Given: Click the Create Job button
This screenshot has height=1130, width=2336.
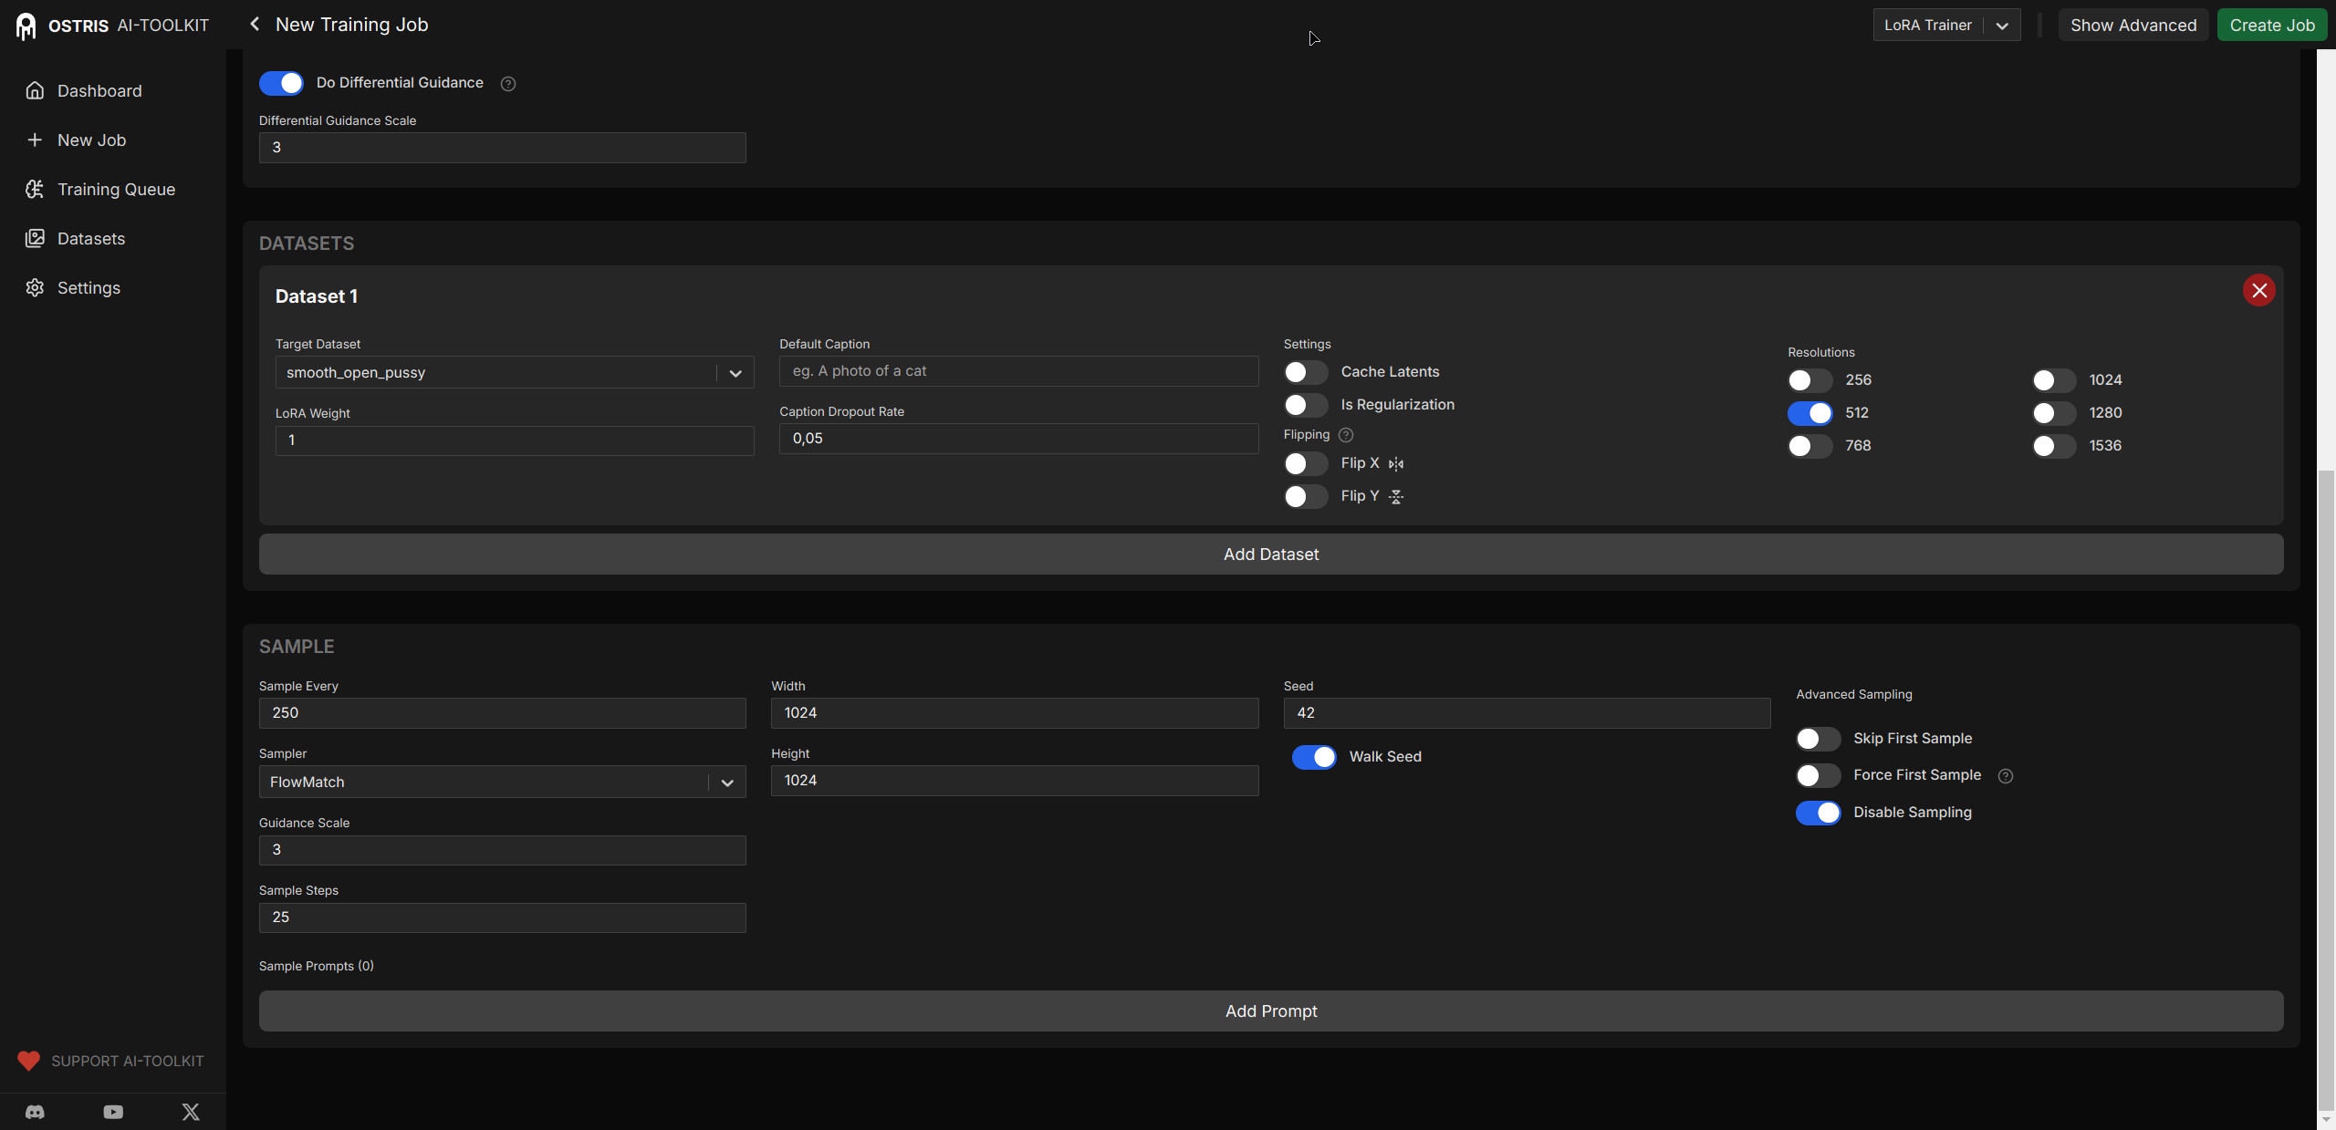Looking at the screenshot, I should point(2271,26).
